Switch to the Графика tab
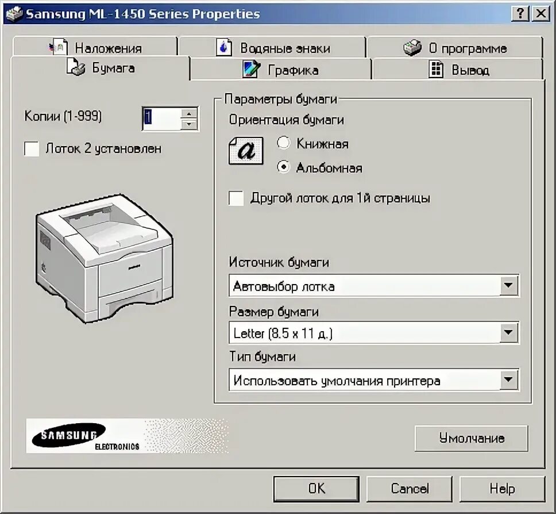This screenshot has width=556, height=514. click(x=280, y=70)
